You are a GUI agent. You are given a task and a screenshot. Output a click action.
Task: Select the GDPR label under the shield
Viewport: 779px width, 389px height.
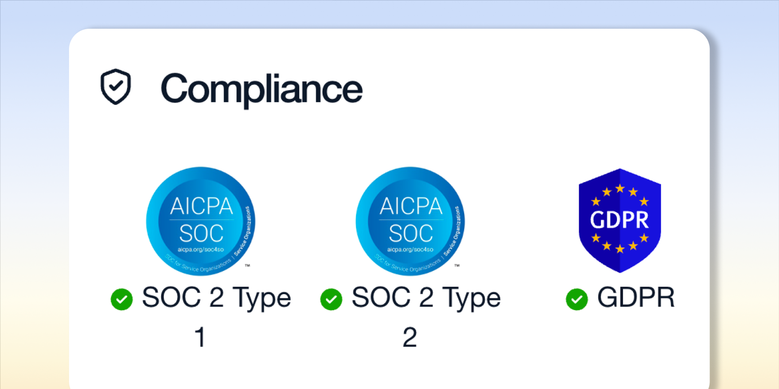(x=636, y=298)
